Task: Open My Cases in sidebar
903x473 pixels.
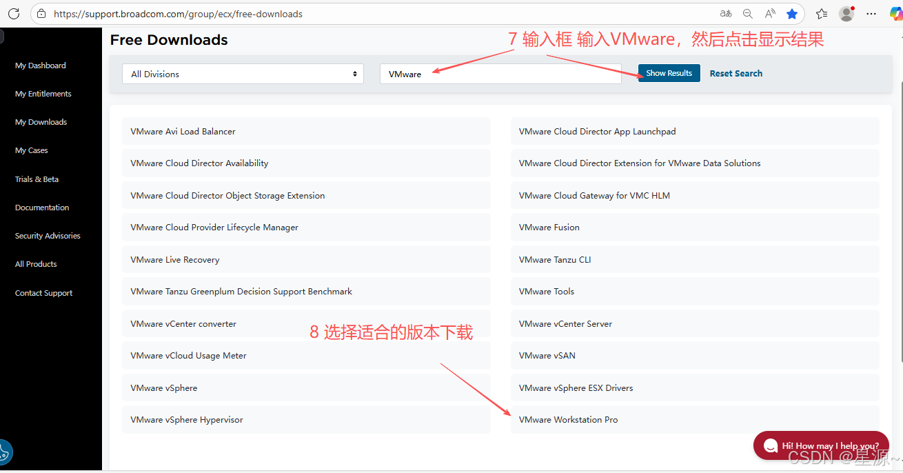Action: click(32, 150)
